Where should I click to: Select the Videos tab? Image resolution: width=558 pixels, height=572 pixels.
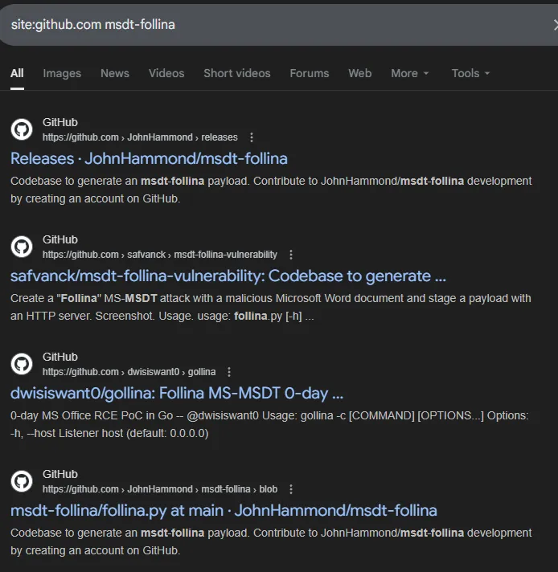[x=166, y=73]
